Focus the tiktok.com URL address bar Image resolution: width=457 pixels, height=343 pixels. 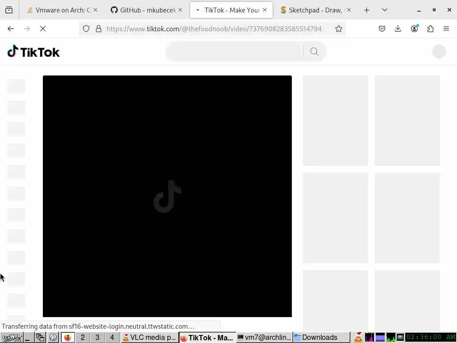click(214, 29)
